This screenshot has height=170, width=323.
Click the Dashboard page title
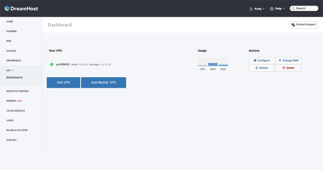(x=60, y=25)
